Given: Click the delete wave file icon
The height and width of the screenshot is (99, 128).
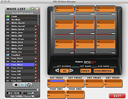Looking at the screenshot, I should point(37,9).
